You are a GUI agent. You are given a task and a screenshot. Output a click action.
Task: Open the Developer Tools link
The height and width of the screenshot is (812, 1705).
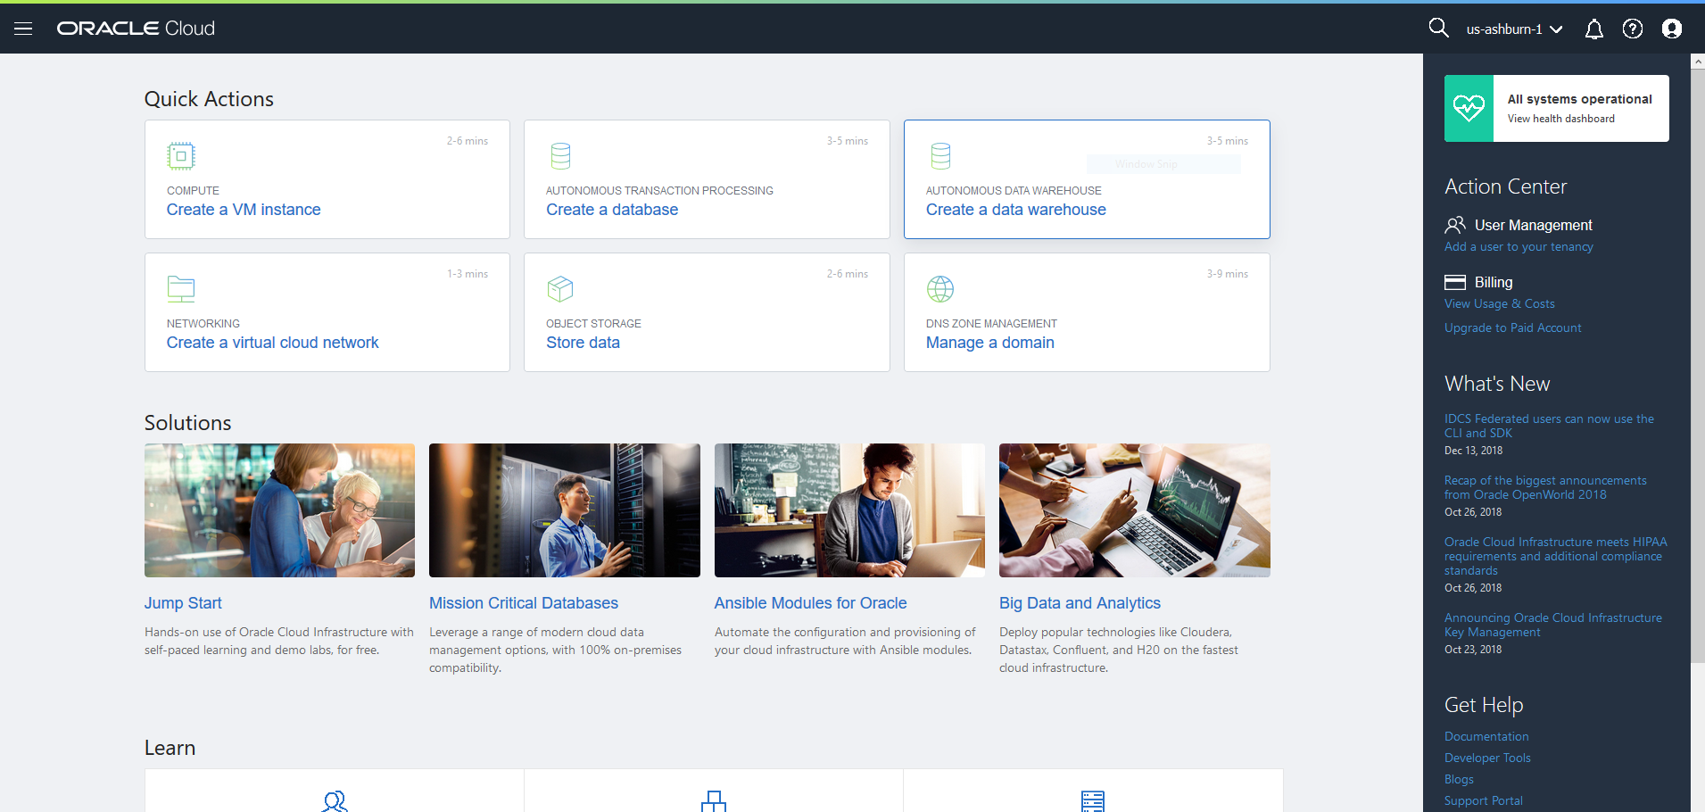tap(1487, 758)
